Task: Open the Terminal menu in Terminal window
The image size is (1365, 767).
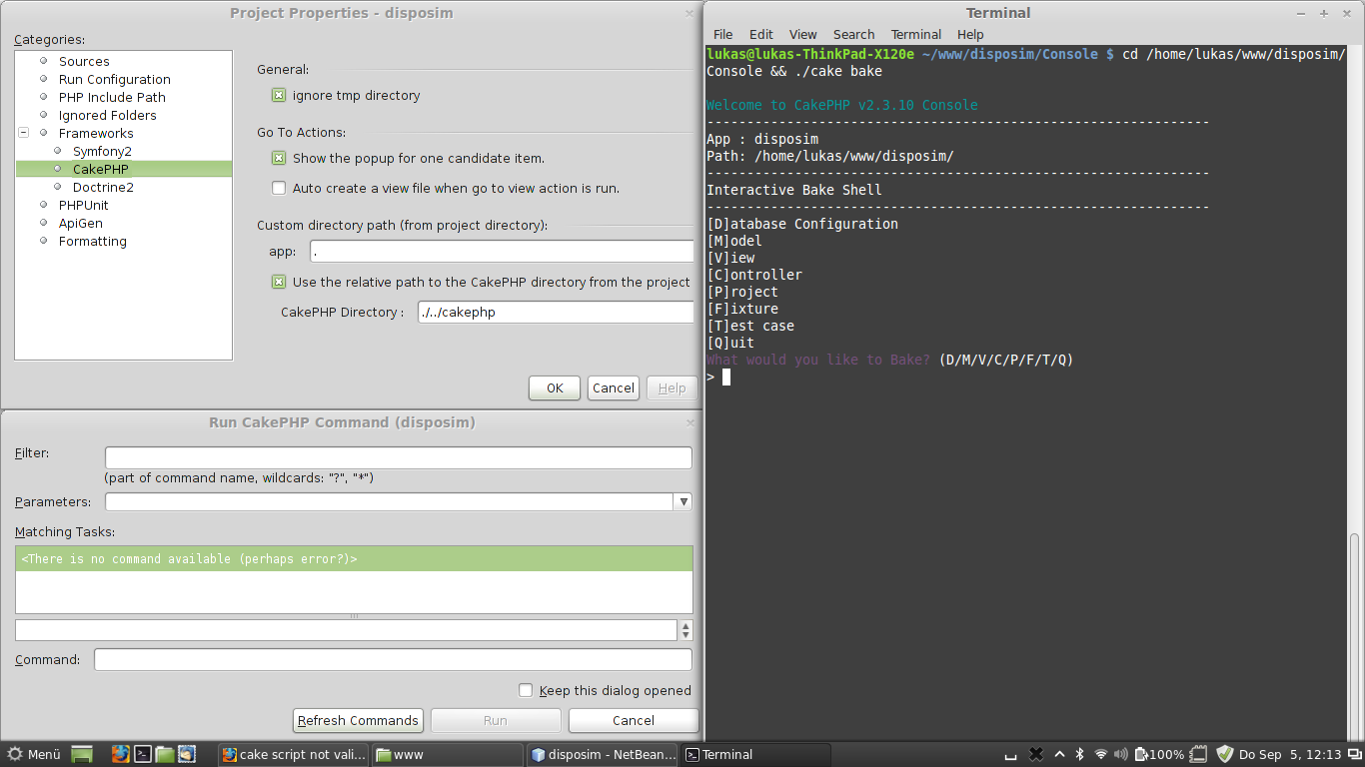Action: coord(916,34)
